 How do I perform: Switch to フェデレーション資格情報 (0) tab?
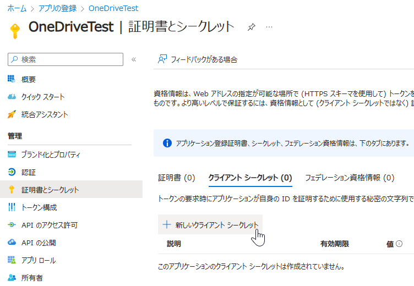tap(350, 178)
